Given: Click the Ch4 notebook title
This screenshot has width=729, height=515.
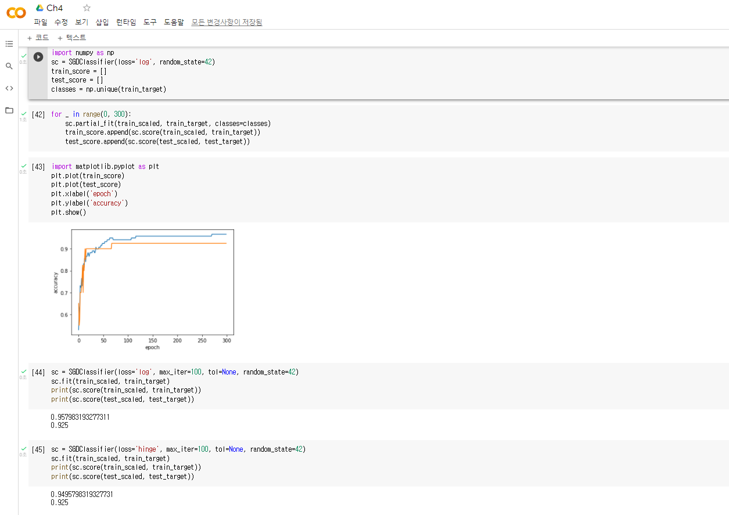Looking at the screenshot, I should [x=55, y=8].
